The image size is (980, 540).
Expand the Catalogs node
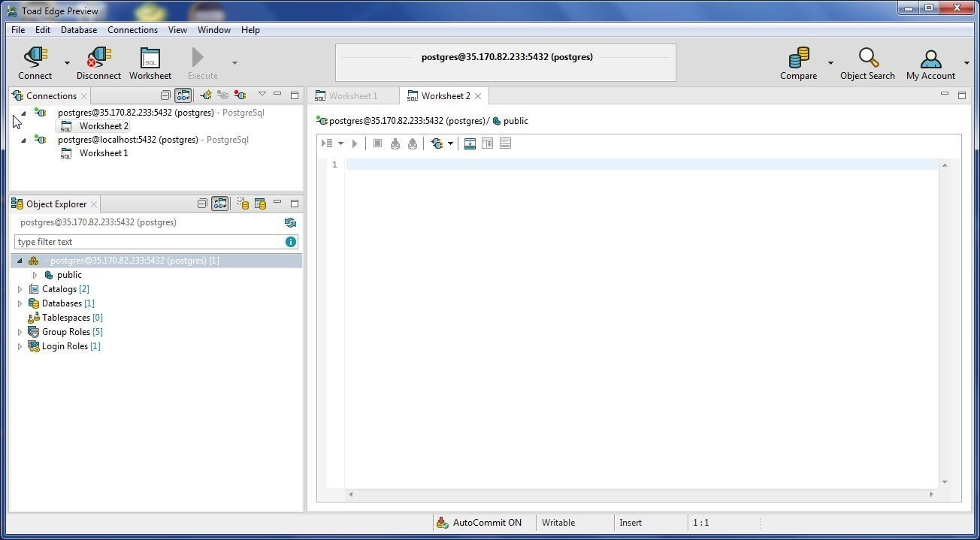point(20,289)
